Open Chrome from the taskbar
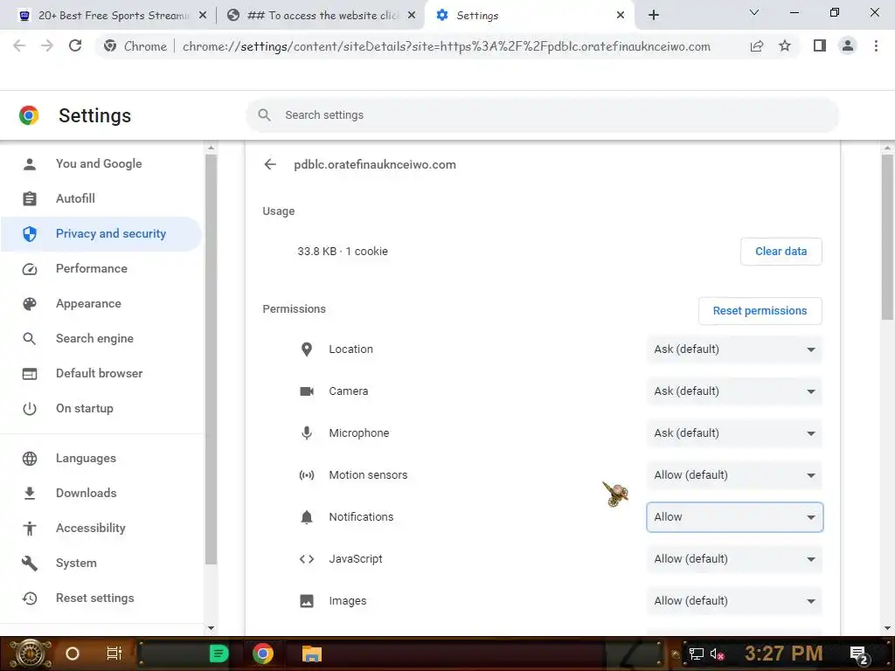895x671 pixels. click(x=263, y=654)
